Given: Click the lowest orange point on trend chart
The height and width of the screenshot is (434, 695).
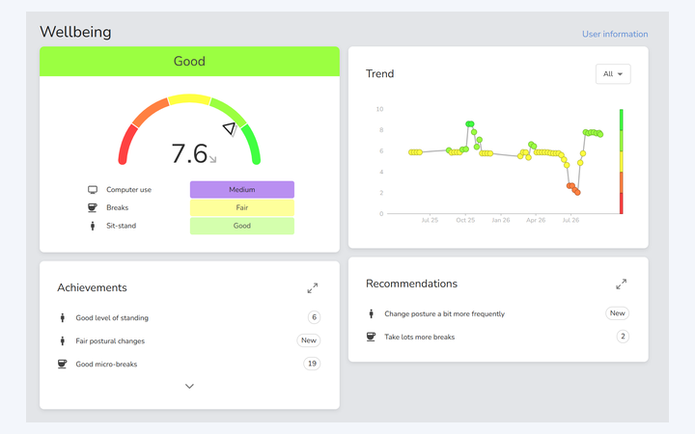Looking at the screenshot, I should (577, 192).
